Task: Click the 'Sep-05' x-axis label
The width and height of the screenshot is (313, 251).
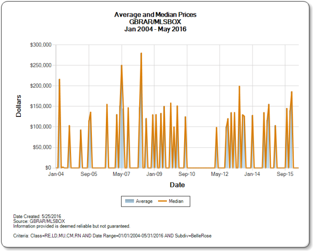Action: 89,174
